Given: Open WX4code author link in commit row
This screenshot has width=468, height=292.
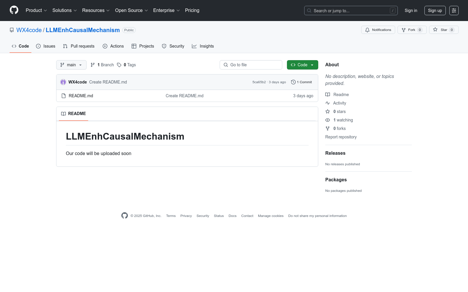Looking at the screenshot, I should (x=78, y=82).
